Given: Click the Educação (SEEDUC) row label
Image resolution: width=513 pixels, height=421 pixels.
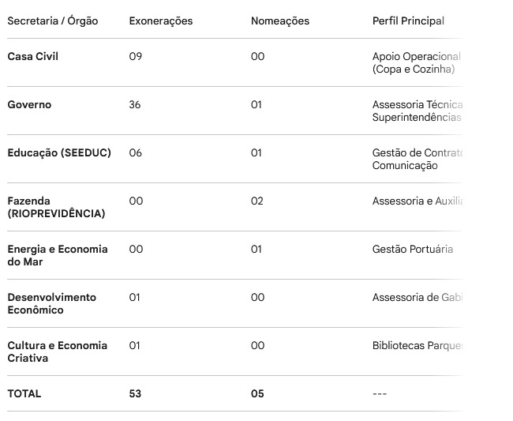Looking at the screenshot, I should click(59, 153).
